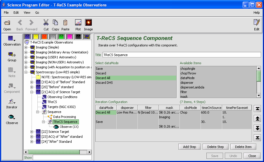Click the Delete Item button
The height and width of the screenshot is (162, 264).
[243, 147]
